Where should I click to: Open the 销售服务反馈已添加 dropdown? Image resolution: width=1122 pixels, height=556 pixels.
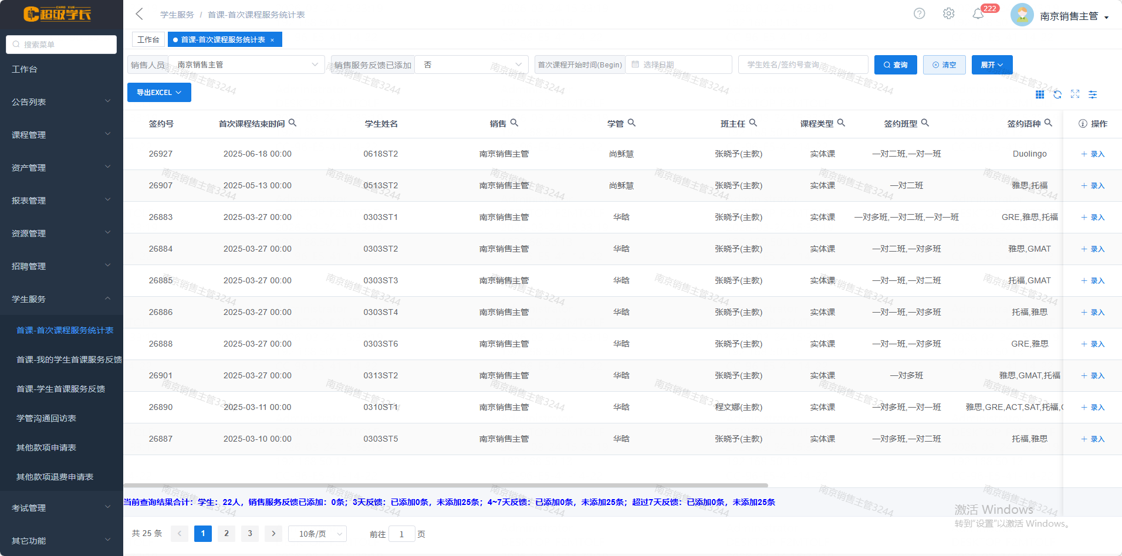(x=472, y=65)
